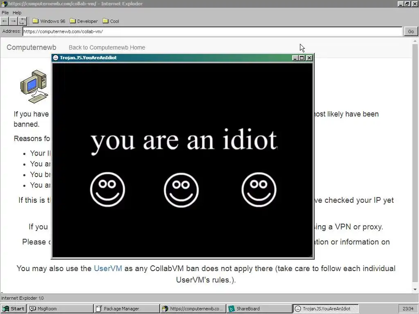Image resolution: width=419 pixels, height=314 pixels.
Task: Open the Windows 96 bookmark folder
Action: pyautogui.click(x=49, y=21)
